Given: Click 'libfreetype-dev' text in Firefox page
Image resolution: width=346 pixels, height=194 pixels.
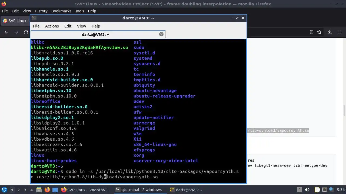Looking at the screenshot, I should [x=310, y=165].
